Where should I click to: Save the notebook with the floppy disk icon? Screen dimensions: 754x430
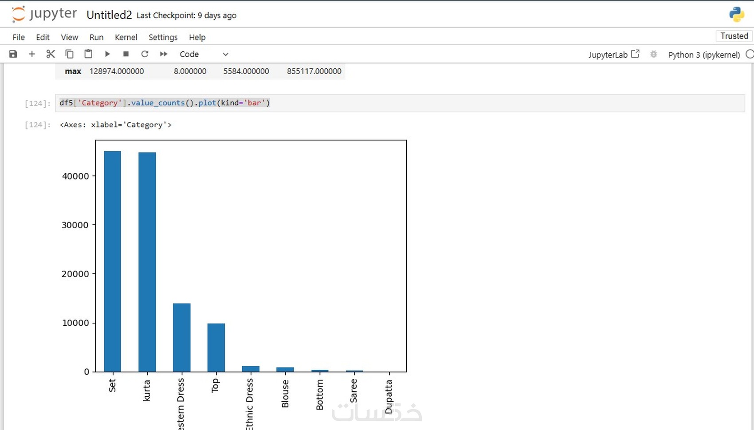(13, 54)
